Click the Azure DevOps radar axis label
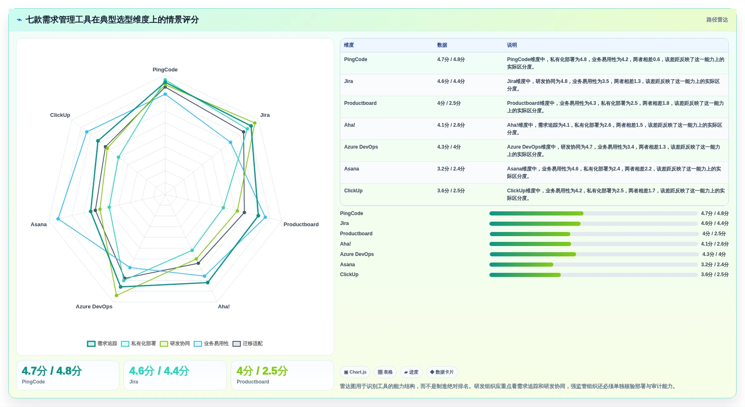 point(94,307)
